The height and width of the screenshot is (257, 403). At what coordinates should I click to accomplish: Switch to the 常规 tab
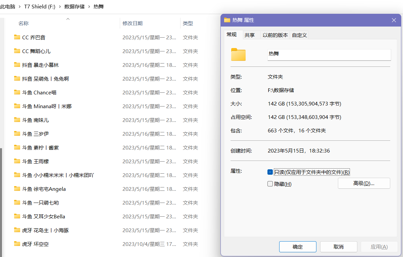coord(232,35)
